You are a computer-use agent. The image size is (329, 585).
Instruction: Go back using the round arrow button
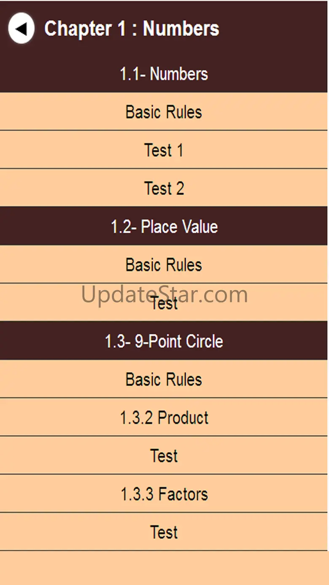tap(21, 28)
